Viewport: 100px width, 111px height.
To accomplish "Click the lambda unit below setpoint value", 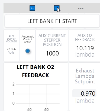I will pos(85,101).
